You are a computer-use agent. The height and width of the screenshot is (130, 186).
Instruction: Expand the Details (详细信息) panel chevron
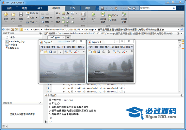[x=40, y=103]
